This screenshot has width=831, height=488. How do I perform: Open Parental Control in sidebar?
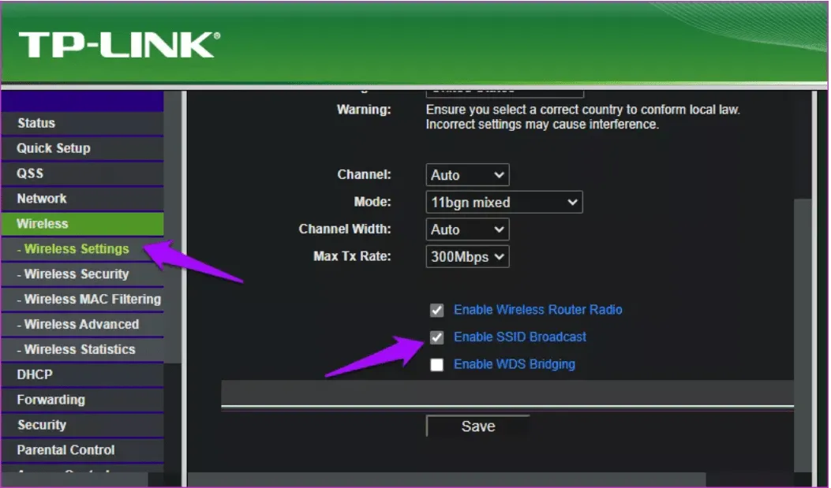point(66,450)
